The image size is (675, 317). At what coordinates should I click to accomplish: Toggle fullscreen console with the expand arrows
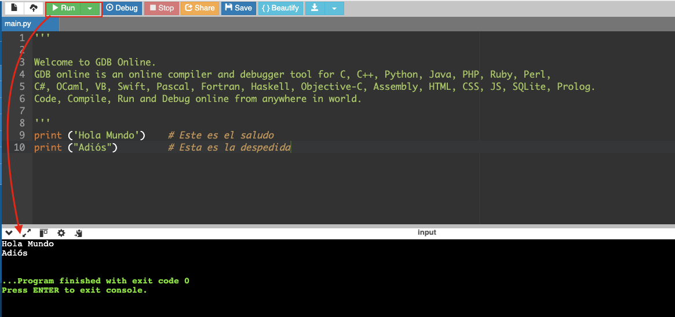coord(26,233)
